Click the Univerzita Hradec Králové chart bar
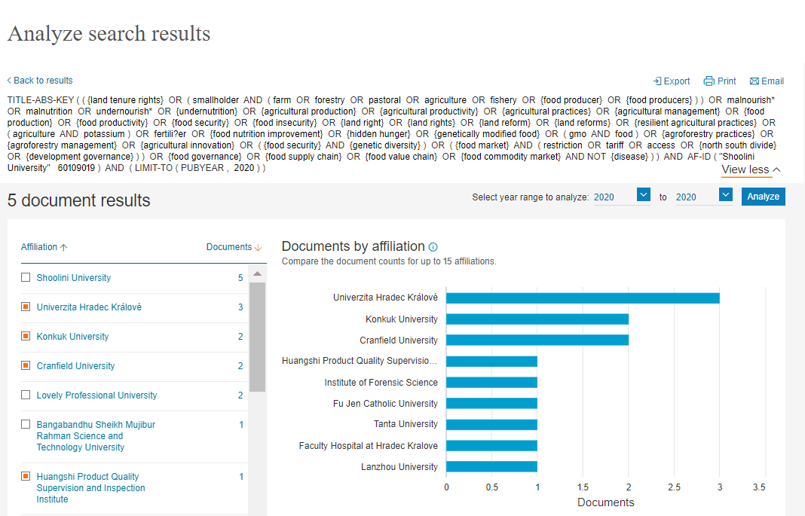Screen dimensions: 805x516 (583, 298)
